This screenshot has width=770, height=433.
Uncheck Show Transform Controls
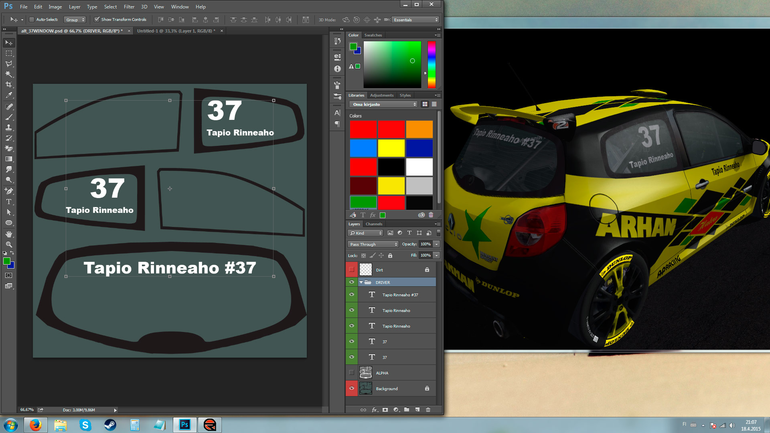[x=97, y=20]
